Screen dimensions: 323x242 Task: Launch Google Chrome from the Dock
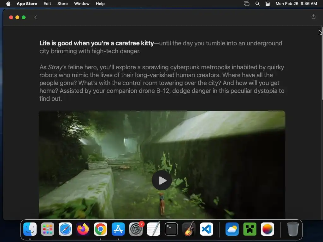pos(101,229)
